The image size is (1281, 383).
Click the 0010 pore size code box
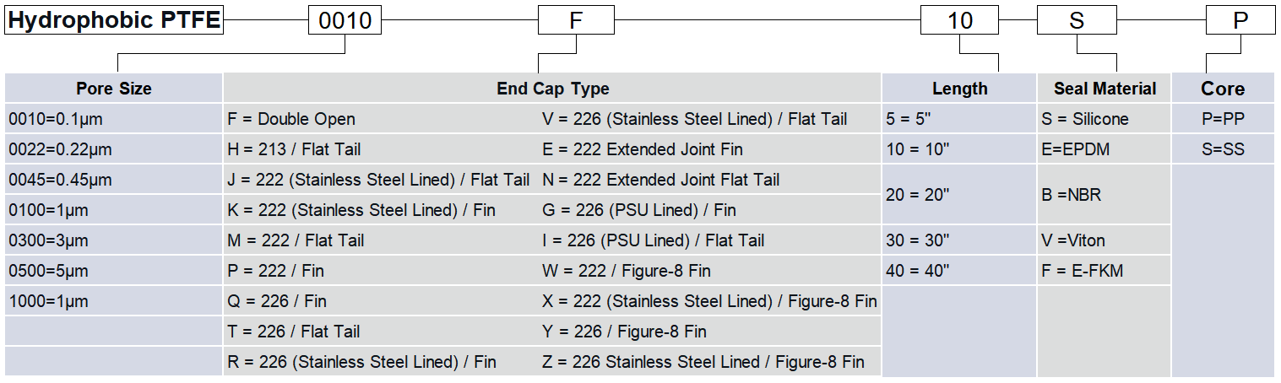pyautogui.click(x=345, y=20)
